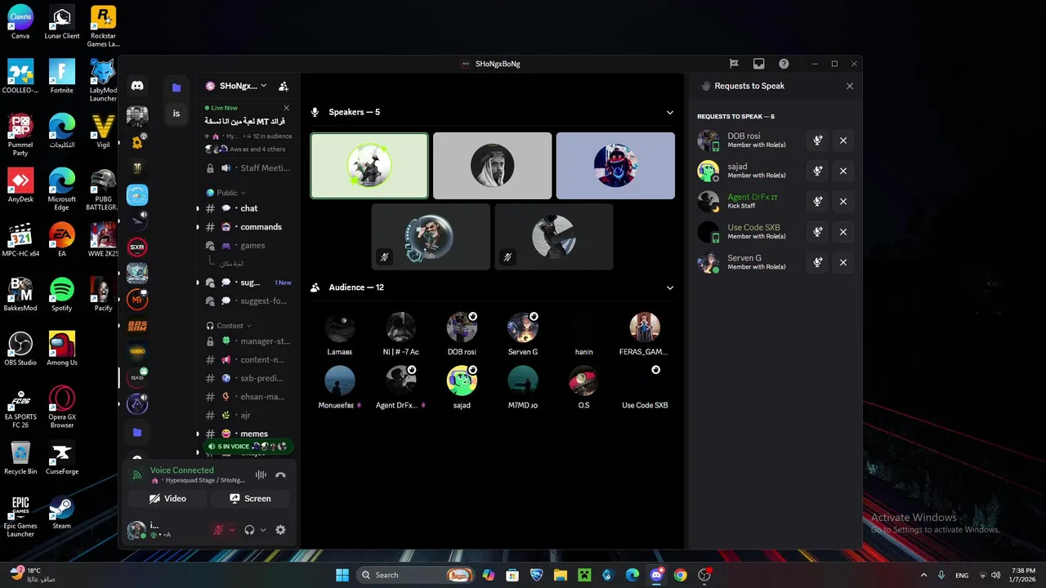1046x588 pixels.
Task: Invite Use Code SXB to speak
Action: coord(817,232)
